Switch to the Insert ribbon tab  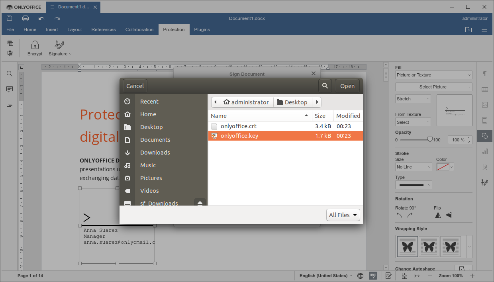52,29
